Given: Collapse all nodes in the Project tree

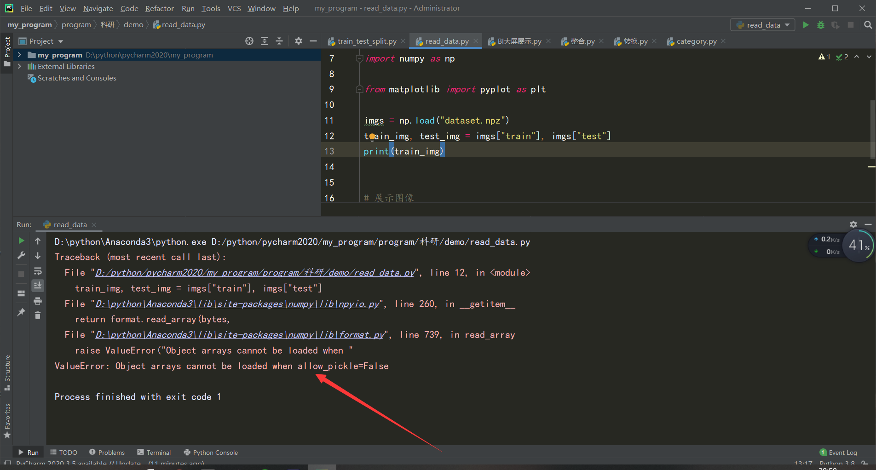Looking at the screenshot, I should (x=279, y=41).
